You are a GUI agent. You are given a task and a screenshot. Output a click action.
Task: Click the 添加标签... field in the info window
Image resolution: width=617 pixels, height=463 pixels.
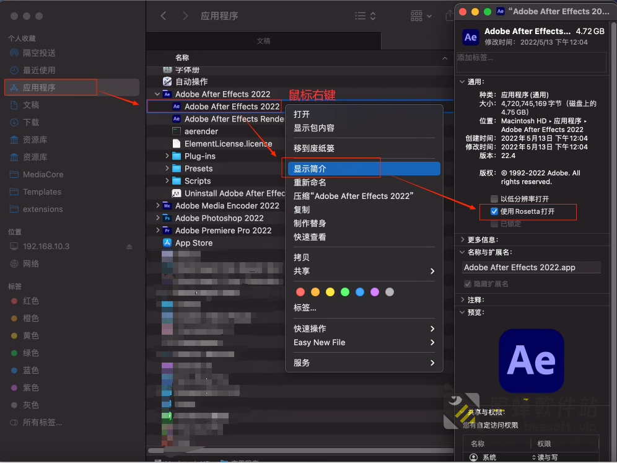(x=532, y=62)
